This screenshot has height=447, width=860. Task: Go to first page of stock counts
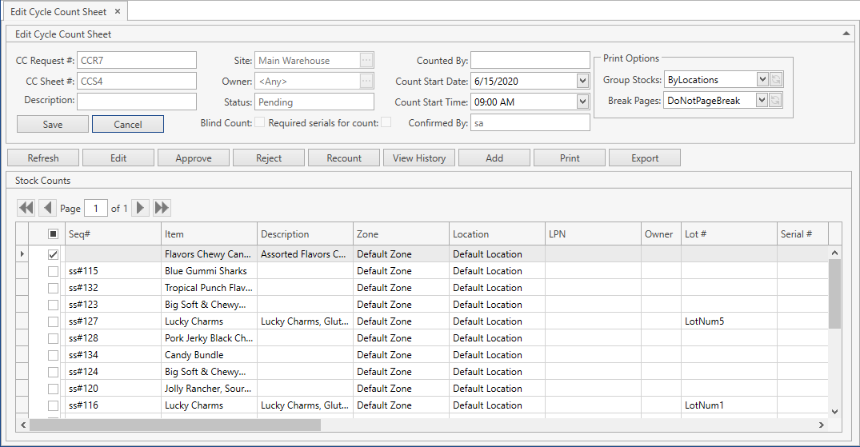[26, 208]
